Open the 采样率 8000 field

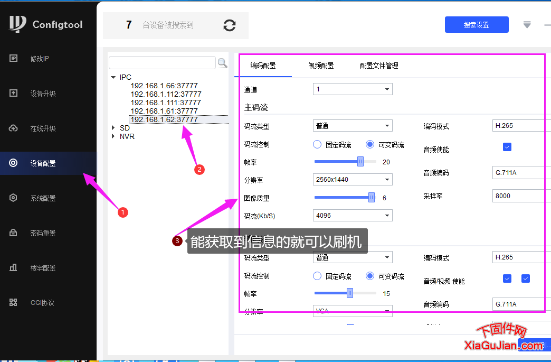[521, 196]
